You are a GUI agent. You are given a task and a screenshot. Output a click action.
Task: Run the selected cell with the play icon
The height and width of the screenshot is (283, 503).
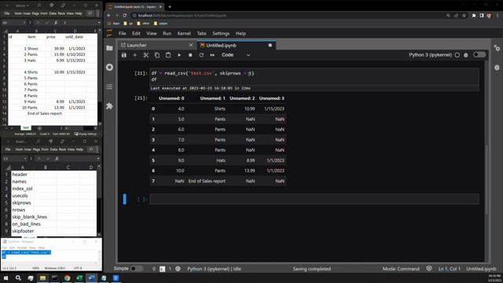click(x=179, y=55)
